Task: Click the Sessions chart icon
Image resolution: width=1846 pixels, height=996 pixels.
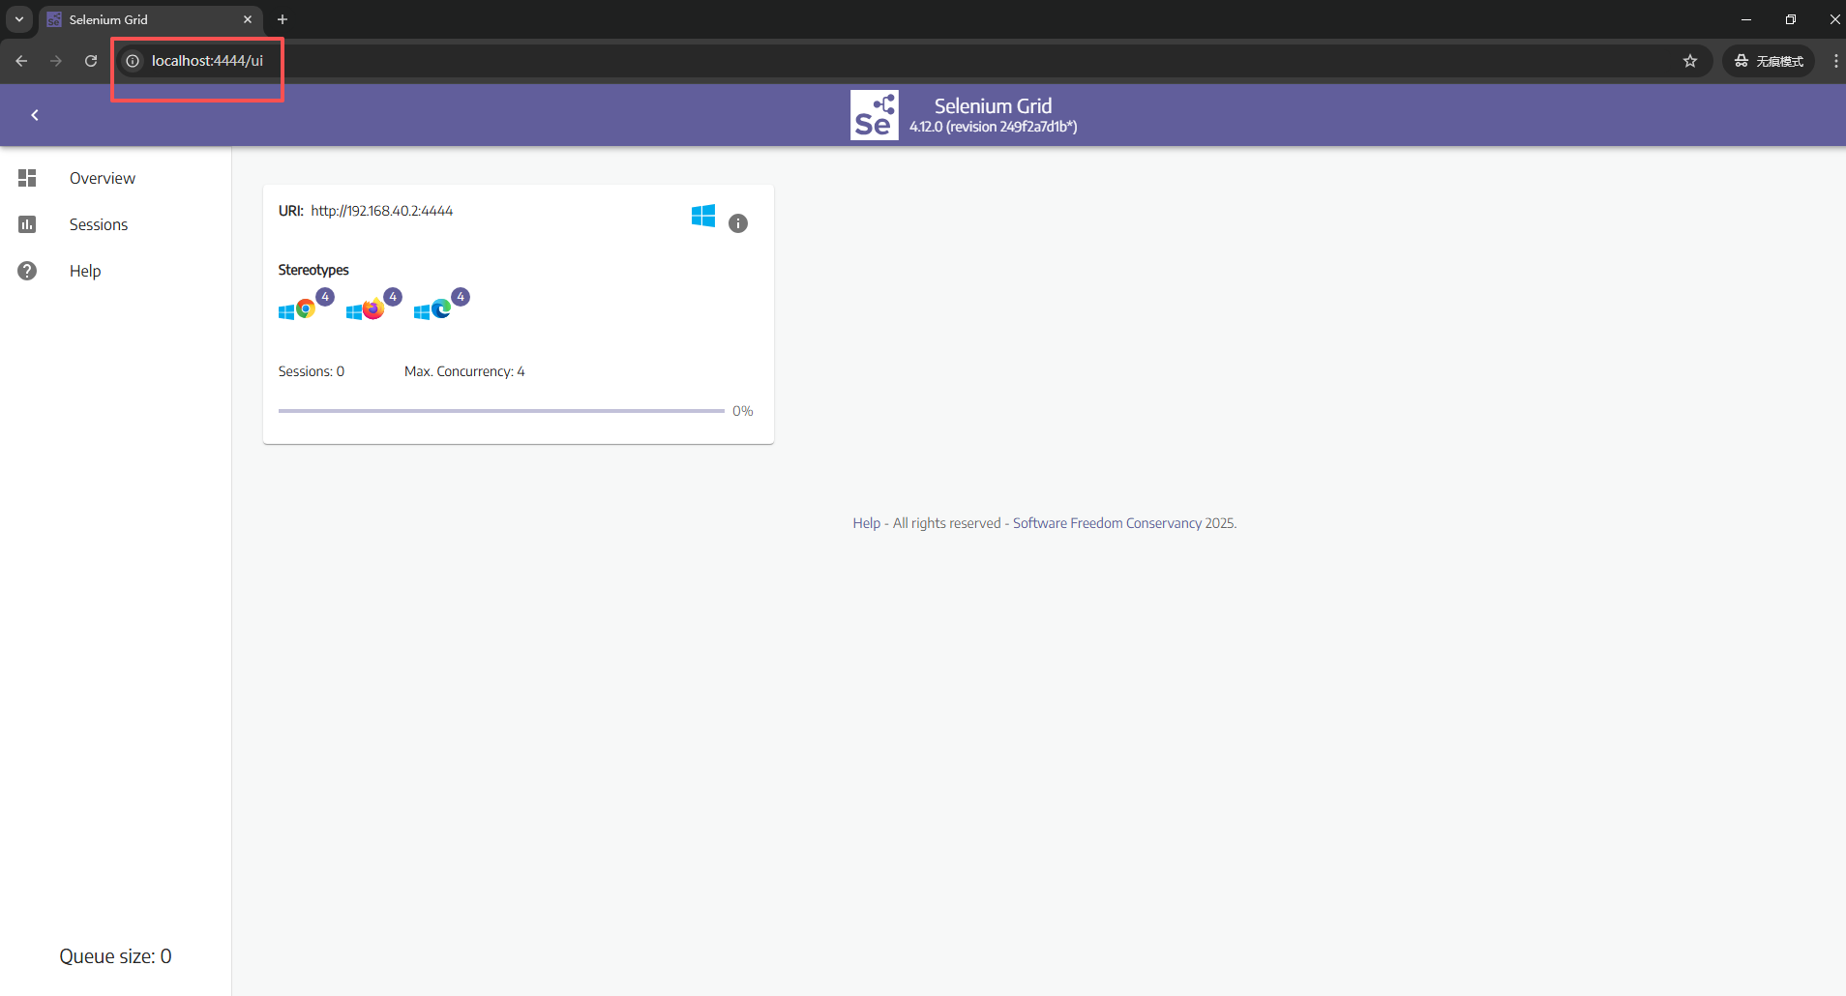Action: pyautogui.click(x=27, y=224)
